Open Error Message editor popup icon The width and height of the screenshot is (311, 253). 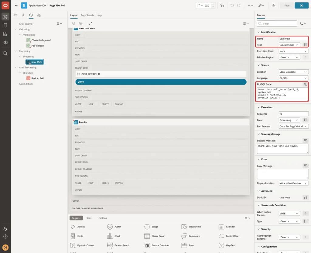306,166
